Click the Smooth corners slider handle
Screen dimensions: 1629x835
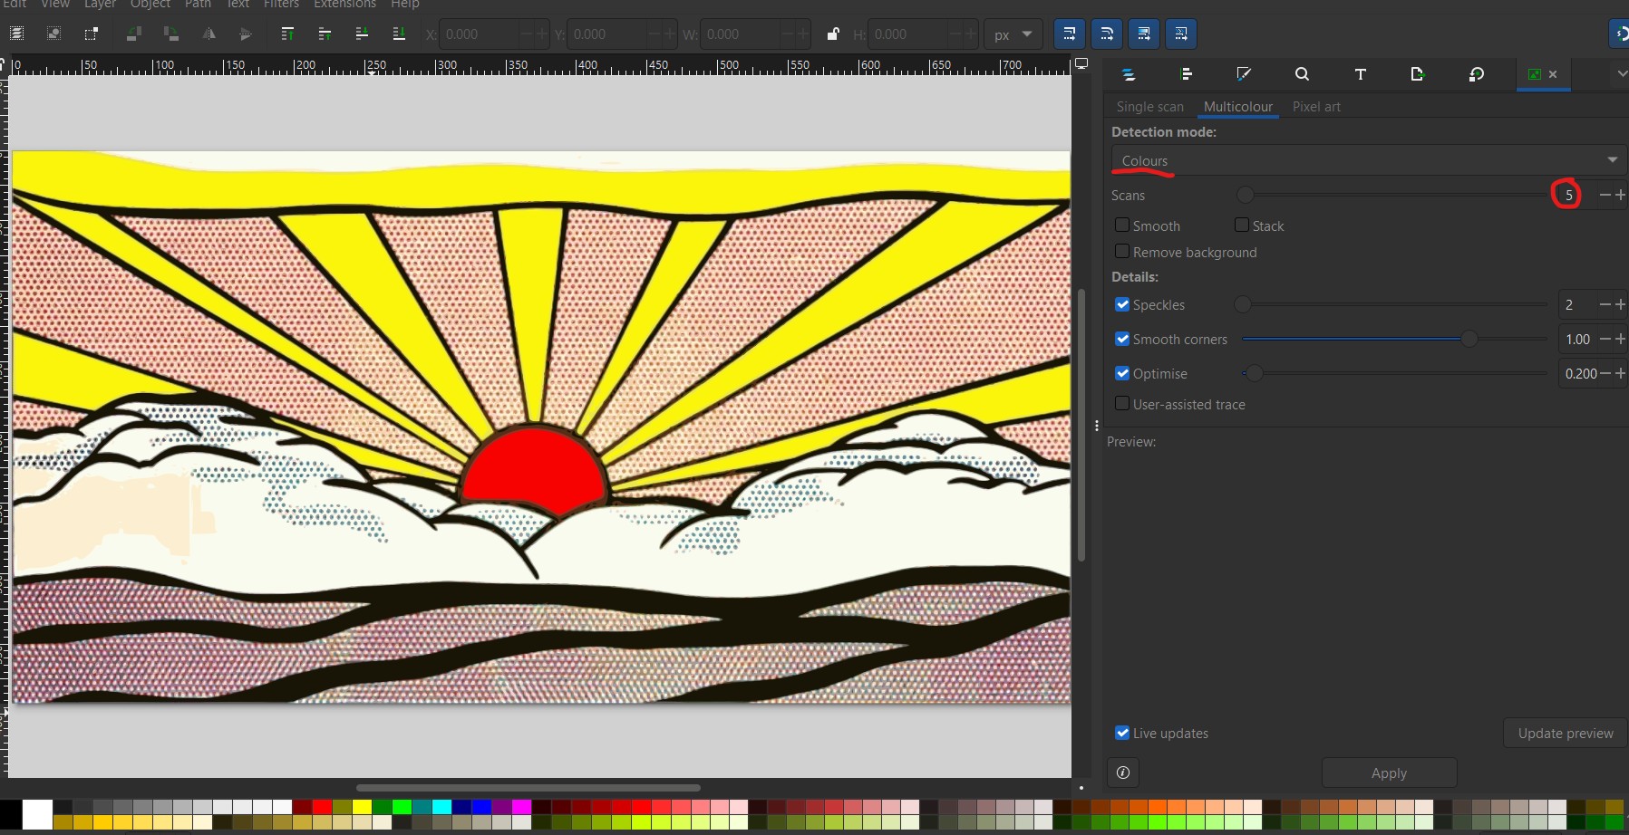pyautogui.click(x=1469, y=339)
